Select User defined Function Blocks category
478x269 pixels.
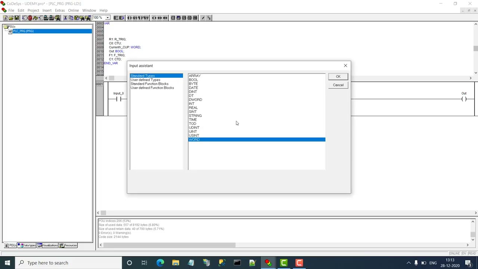pos(152,88)
